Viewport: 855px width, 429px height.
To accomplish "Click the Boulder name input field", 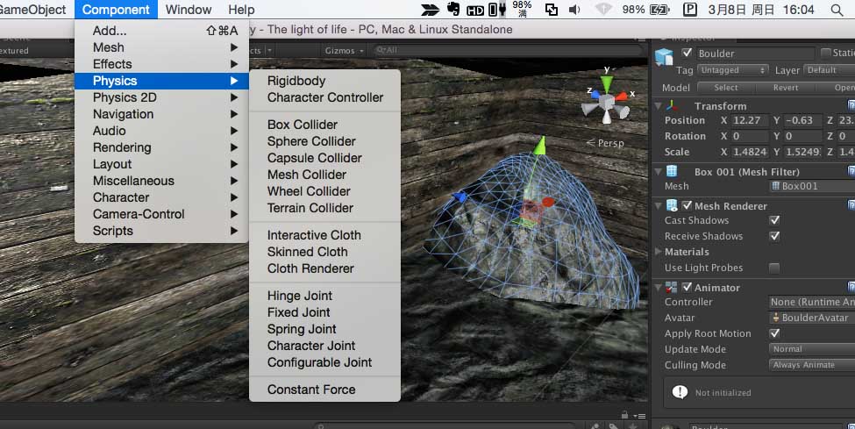I will point(755,54).
